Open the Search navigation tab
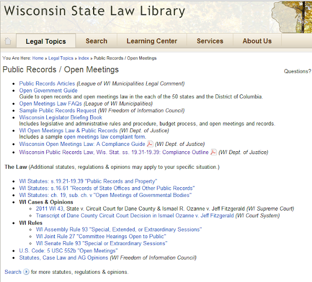 (x=97, y=41)
